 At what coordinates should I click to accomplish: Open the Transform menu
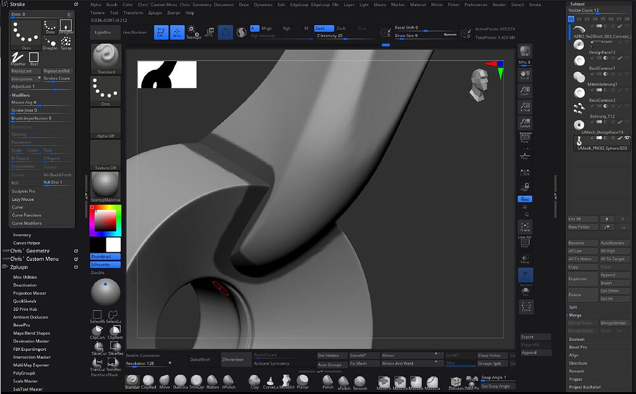point(133,13)
